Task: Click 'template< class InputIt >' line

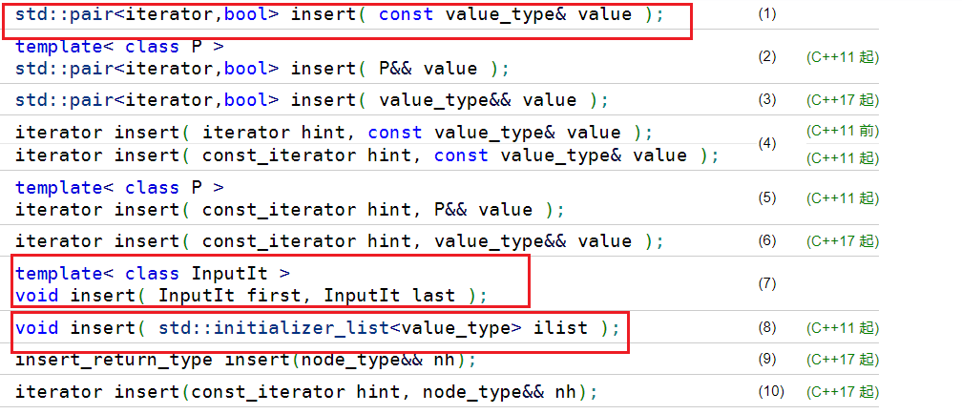Action: click(x=153, y=273)
